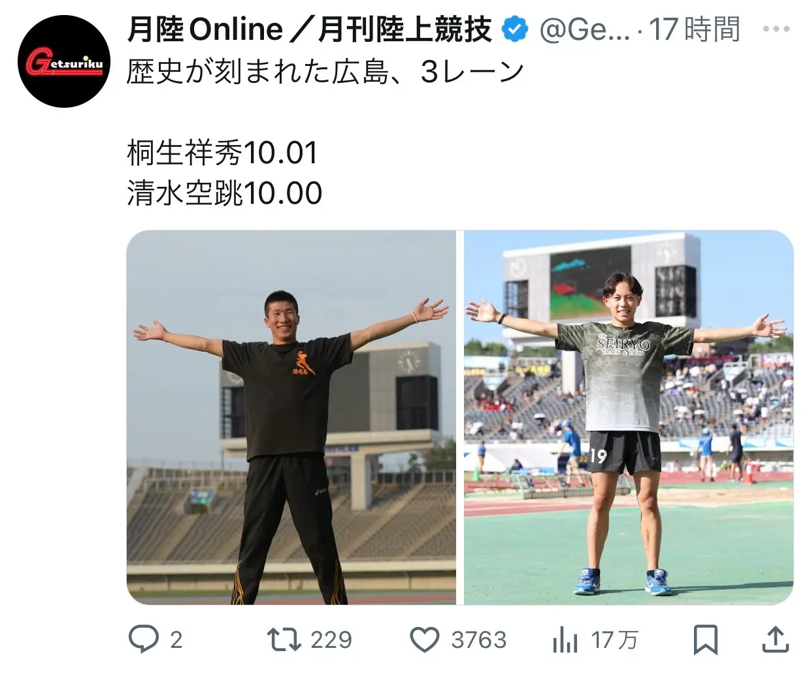Open the 月陸Online account name
Screen dimensions: 809x674
pyautogui.click(x=309, y=30)
